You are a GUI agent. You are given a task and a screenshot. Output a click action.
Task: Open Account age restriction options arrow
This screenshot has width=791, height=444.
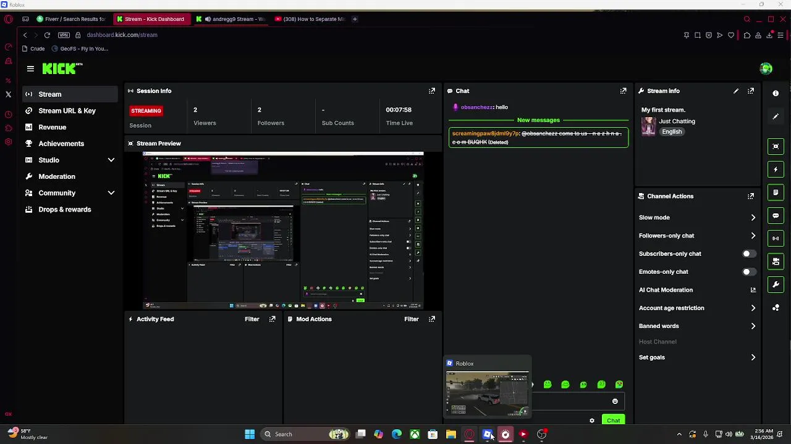[x=753, y=308]
